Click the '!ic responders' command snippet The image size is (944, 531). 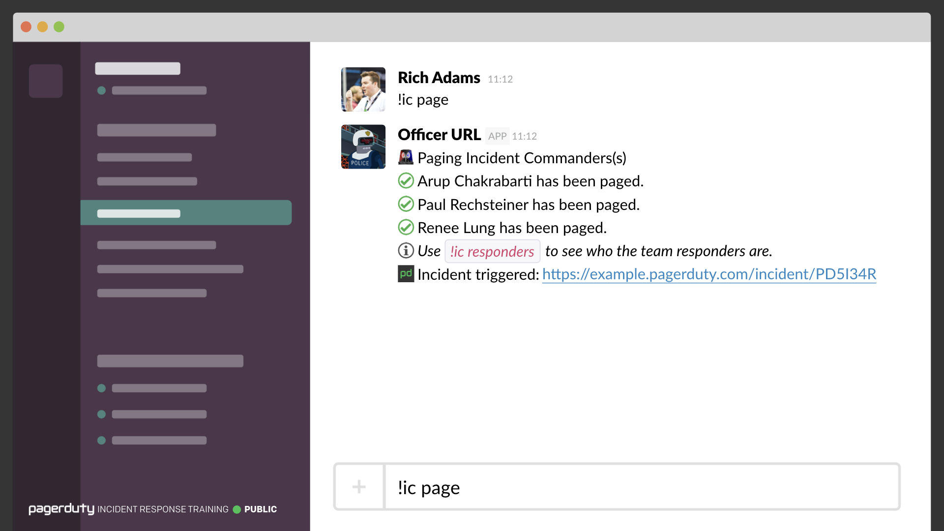click(x=492, y=251)
